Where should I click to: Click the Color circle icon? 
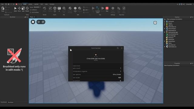click(x=75, y=8)
